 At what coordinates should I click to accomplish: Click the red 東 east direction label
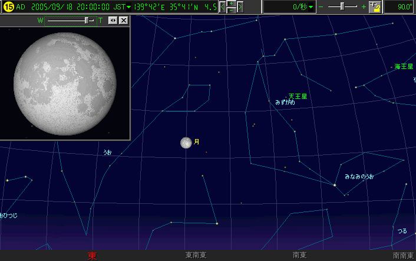coord(93,256)
